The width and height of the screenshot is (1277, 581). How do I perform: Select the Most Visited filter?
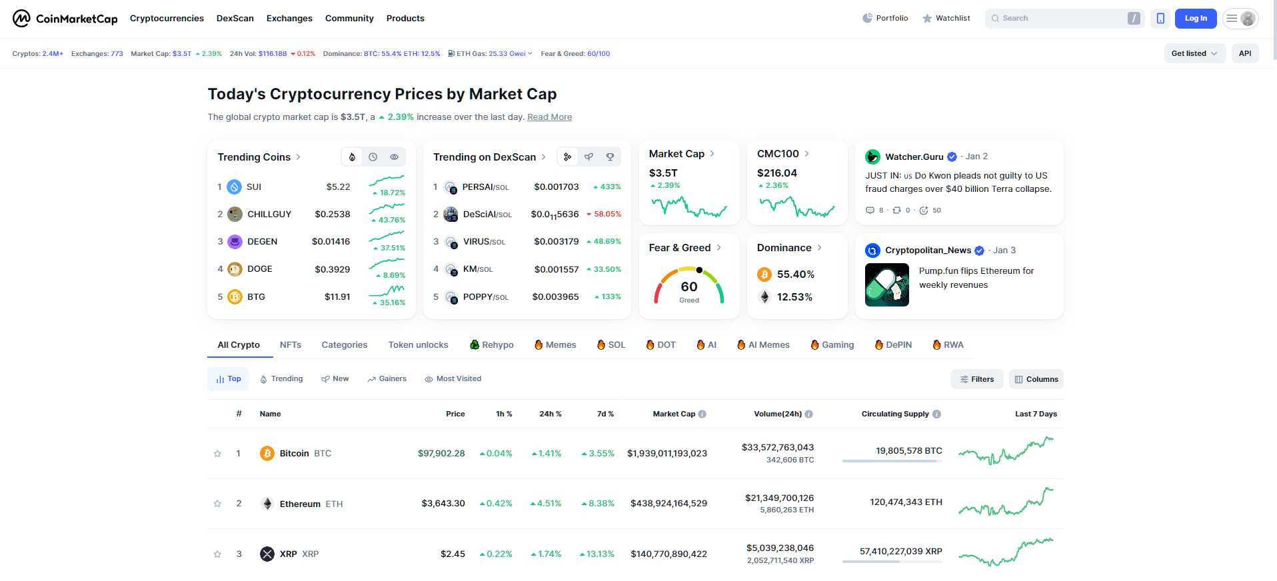pos(453,379)
